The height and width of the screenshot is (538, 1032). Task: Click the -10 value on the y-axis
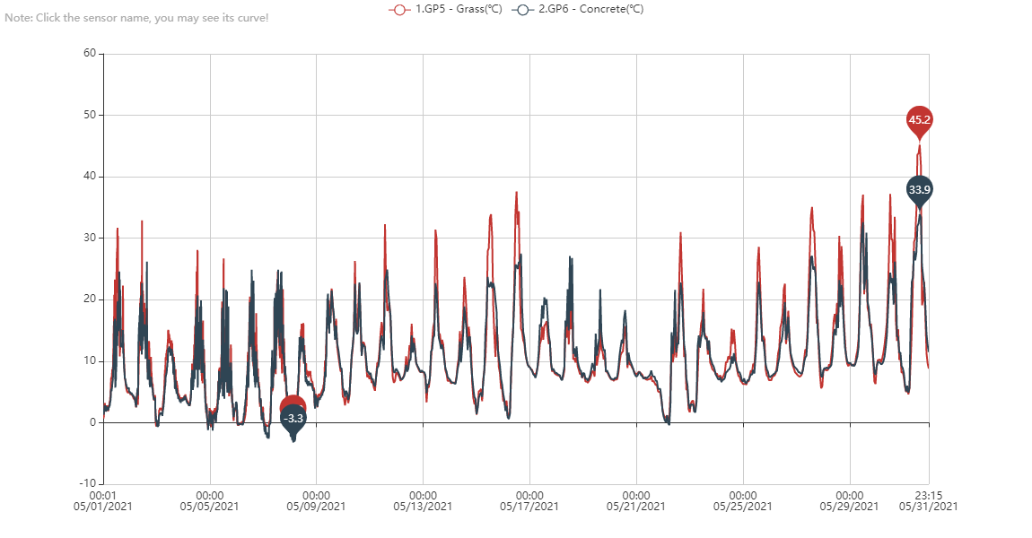click(88, 484)
